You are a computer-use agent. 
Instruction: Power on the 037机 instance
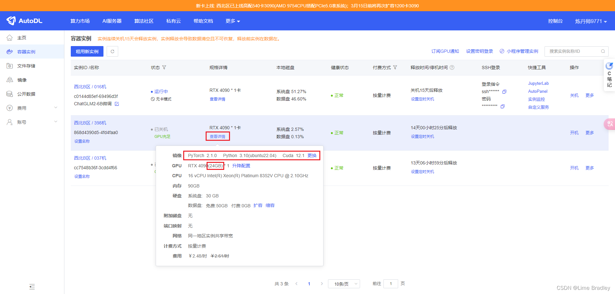[574, 168]
